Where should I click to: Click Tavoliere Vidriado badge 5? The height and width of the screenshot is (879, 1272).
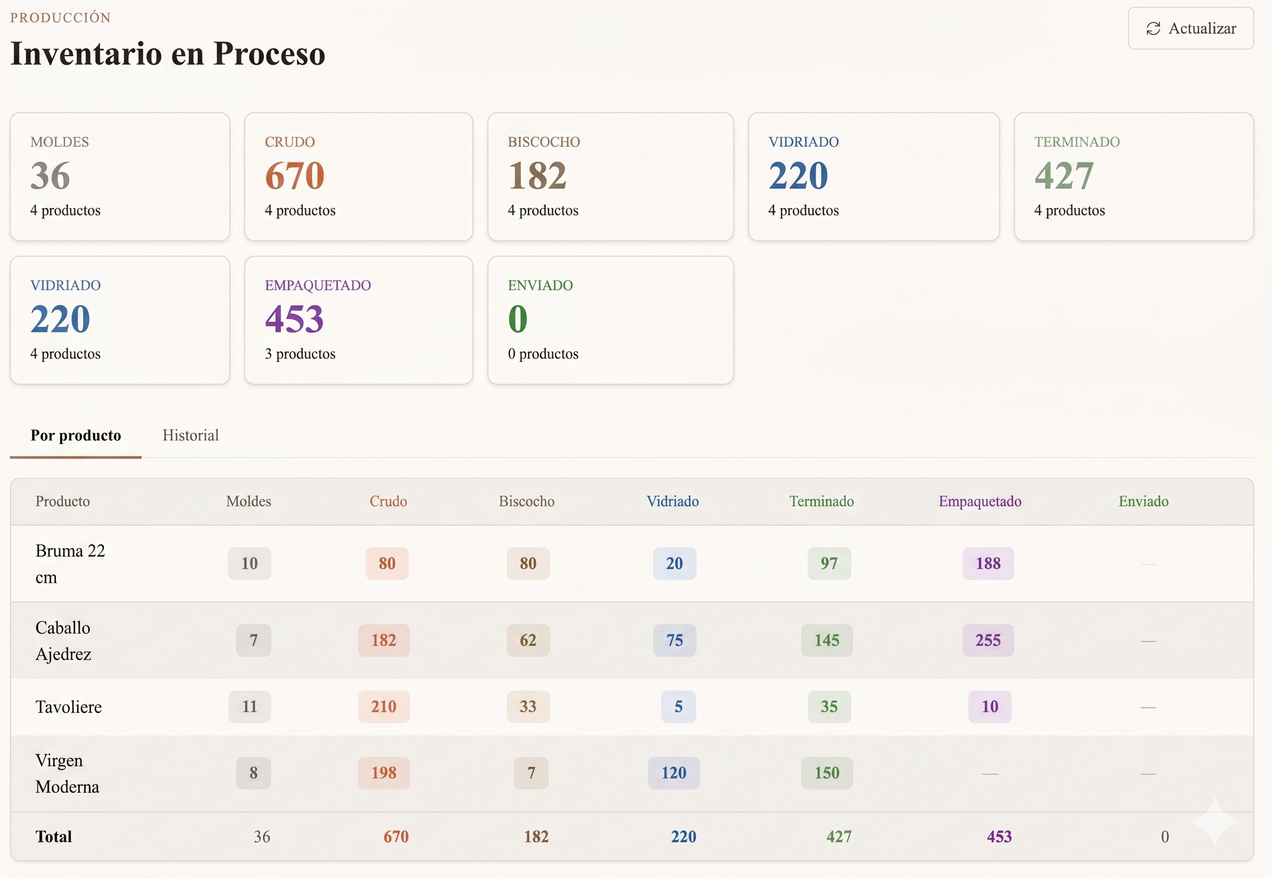(678, 707)
